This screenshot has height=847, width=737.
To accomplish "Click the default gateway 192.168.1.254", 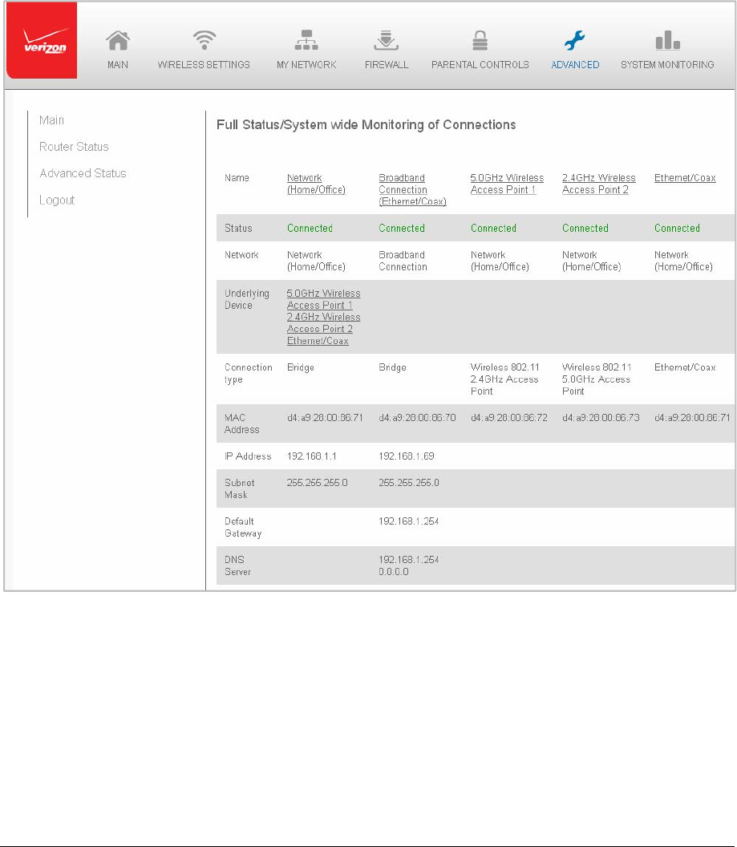I will tap(409, 521).
